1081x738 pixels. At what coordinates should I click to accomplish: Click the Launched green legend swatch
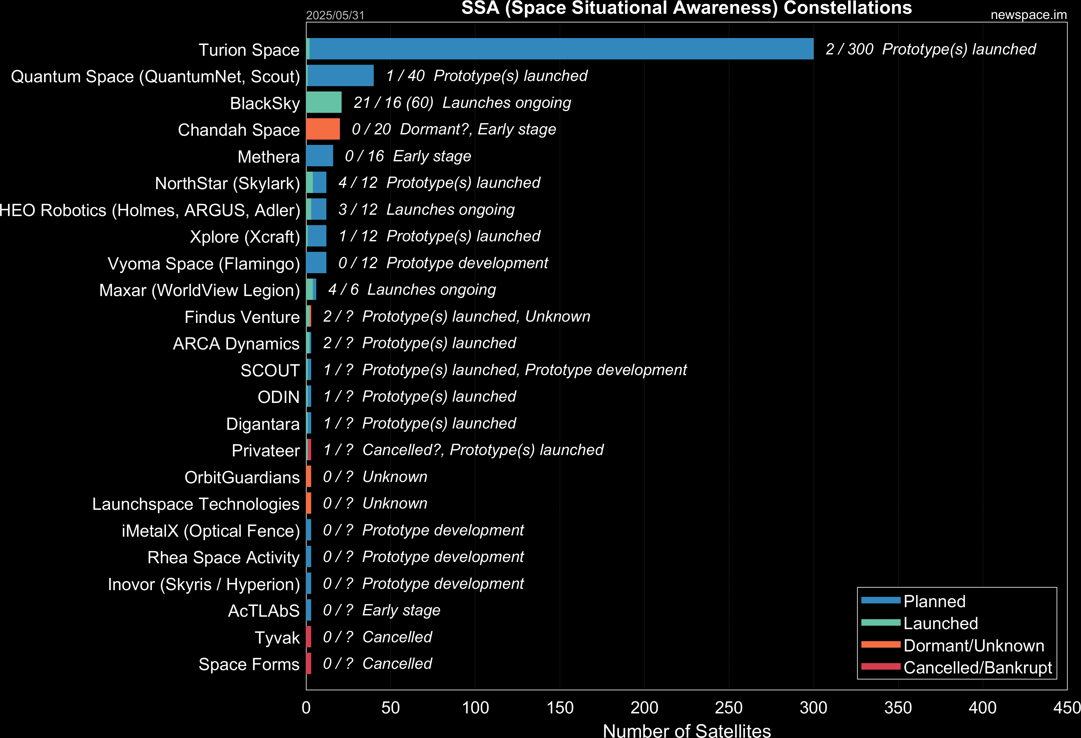(881, 622)
